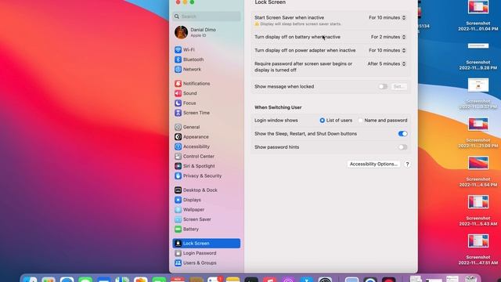Click the question mark help button
This screenshot has width=501, height=282.
407,164
